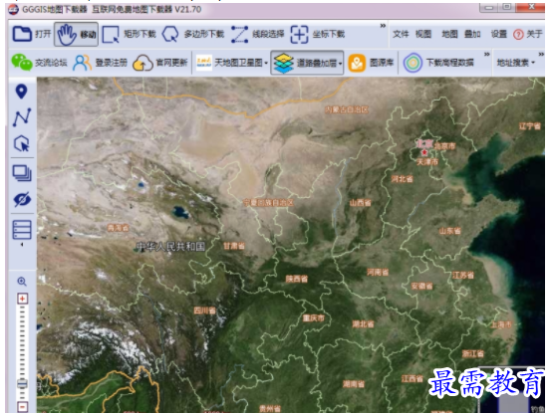Click the 北京市 label on map
Image resolution: width=552 pixels, height=414 pixels.
444,145
